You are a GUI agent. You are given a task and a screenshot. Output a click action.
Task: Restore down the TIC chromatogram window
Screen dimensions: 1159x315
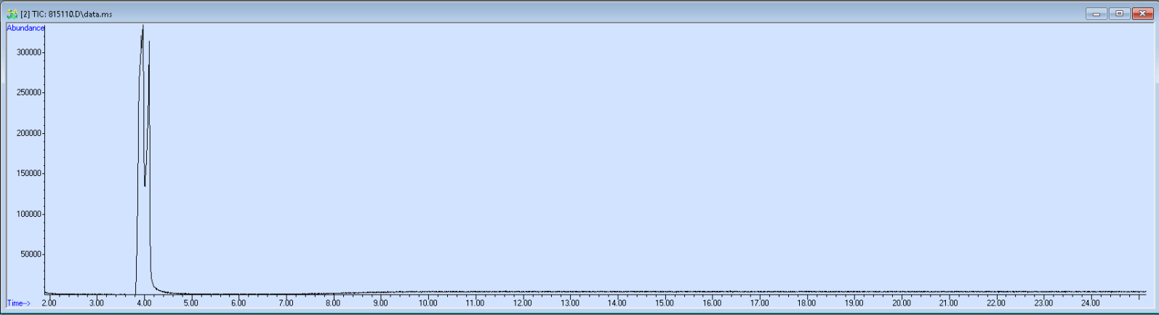pyautogui.click(x=1119, y=14)
